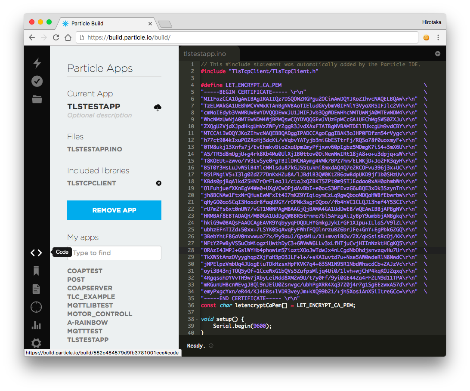The image size is (470, 391).
Task: Click the Particle Apps heading
Action: point(100,68)
